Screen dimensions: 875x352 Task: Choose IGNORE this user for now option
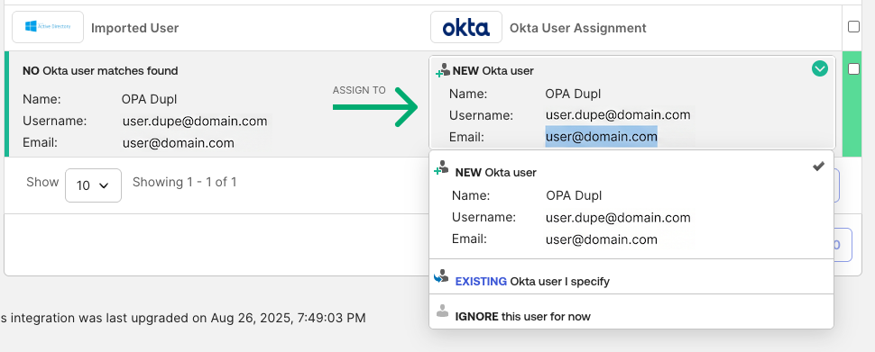(631, 311)
